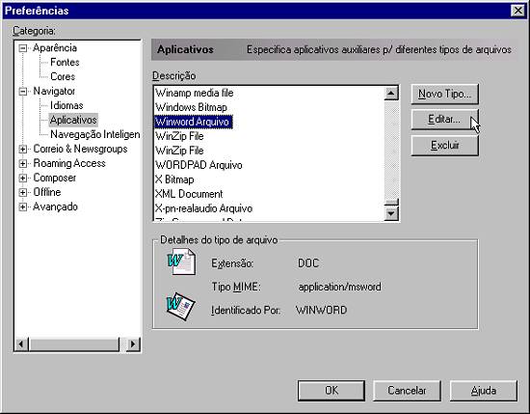The height and width of the screenshot is (414, 530).
Task: Select Winamp media file in list
Action: (195, 93)
